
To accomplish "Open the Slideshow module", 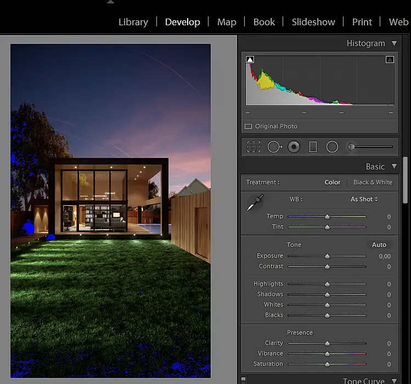I will click(313, 22).
